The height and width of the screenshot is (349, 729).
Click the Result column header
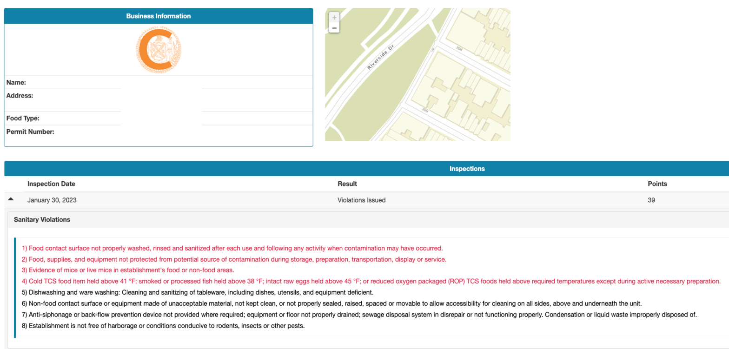pos(347,184)
